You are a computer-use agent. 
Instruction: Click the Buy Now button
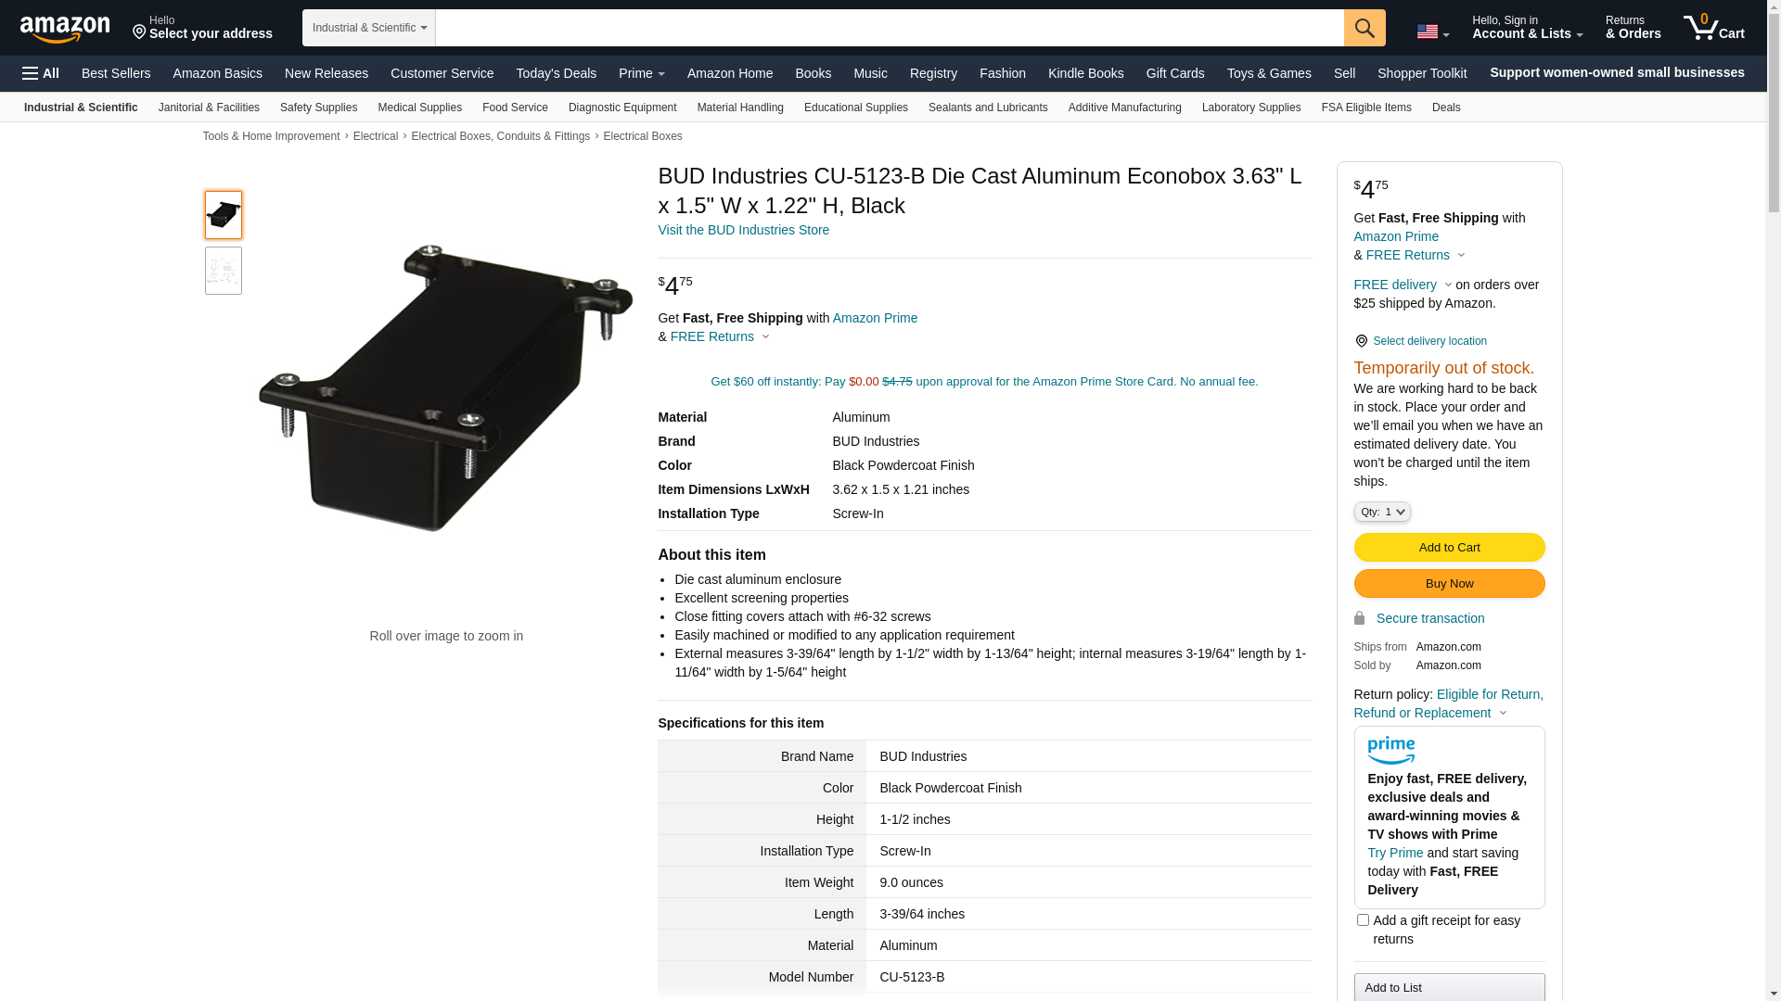point(1449,584)
